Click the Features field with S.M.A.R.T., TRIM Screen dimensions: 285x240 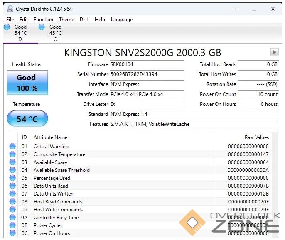pos(194,124)
